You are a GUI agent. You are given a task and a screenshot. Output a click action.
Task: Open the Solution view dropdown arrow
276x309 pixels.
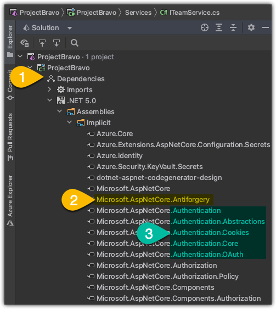[x=70, y=28]
